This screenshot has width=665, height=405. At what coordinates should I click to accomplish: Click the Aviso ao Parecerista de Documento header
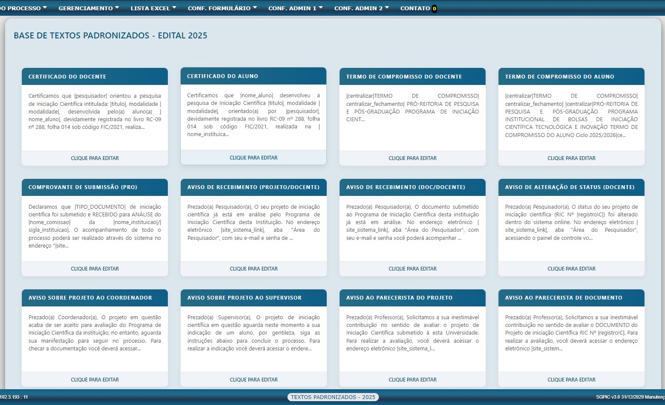[x=571, y=298]
